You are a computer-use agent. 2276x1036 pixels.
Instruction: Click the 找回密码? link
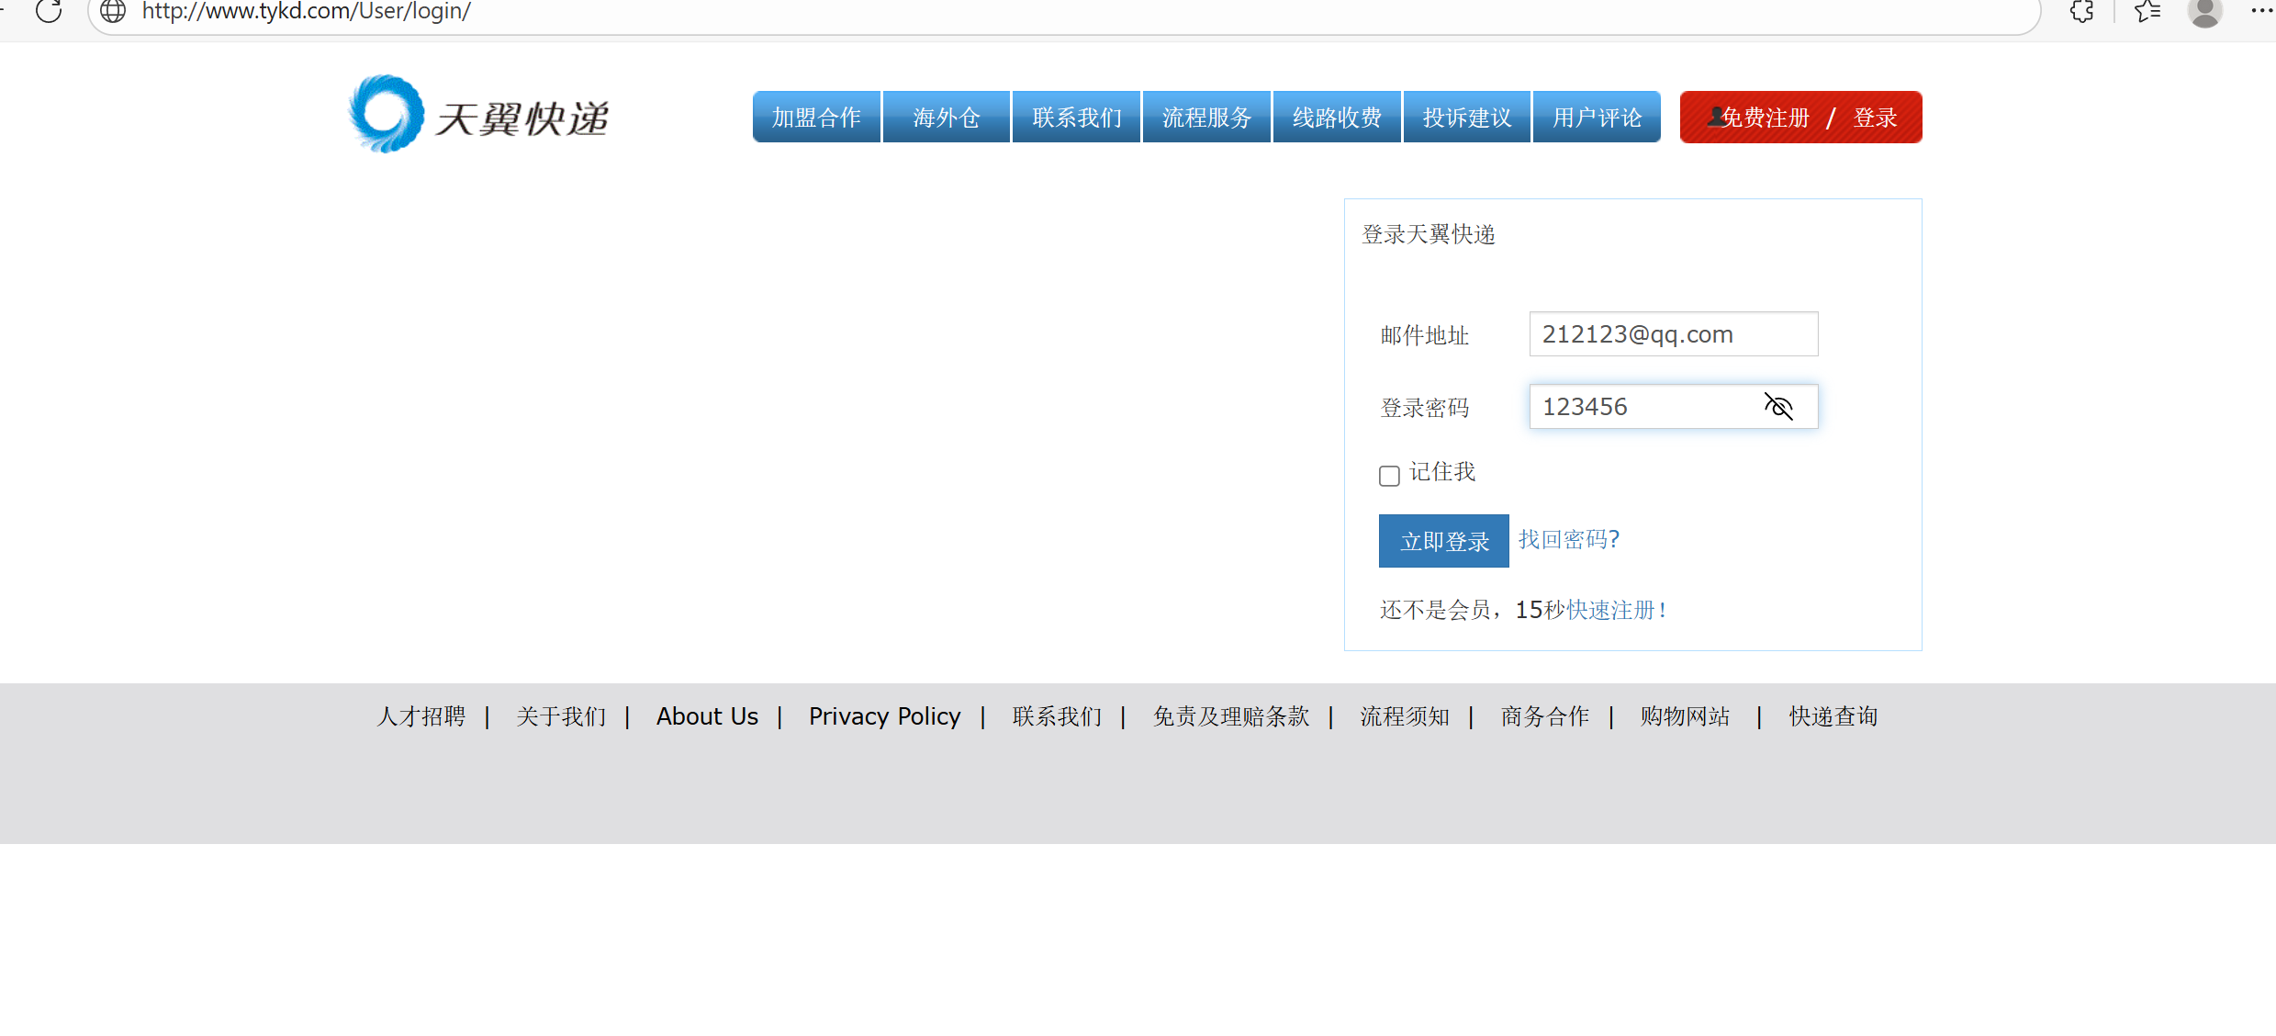[1568, 539]
